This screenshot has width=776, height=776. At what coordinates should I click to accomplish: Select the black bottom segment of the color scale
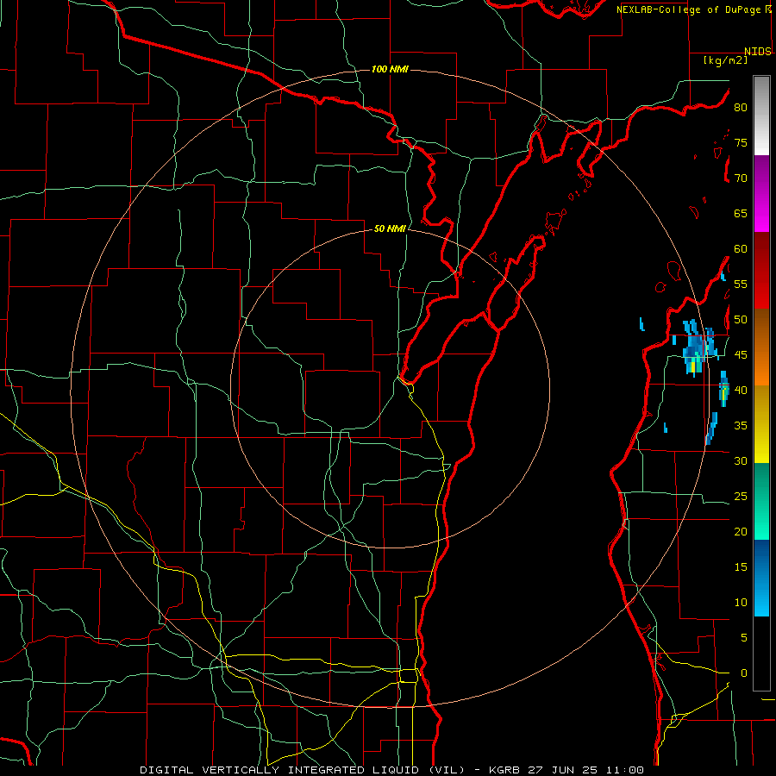pos(761,654)
